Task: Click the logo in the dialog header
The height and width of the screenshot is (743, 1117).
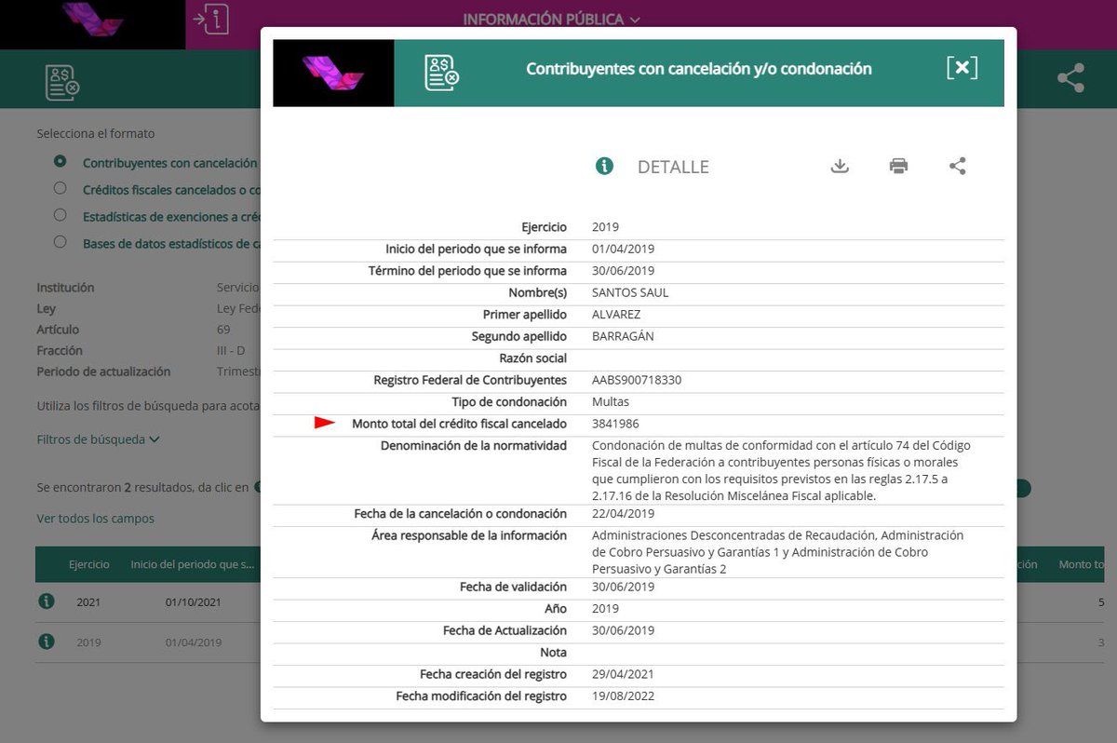Action: click(x=333, y=73)
